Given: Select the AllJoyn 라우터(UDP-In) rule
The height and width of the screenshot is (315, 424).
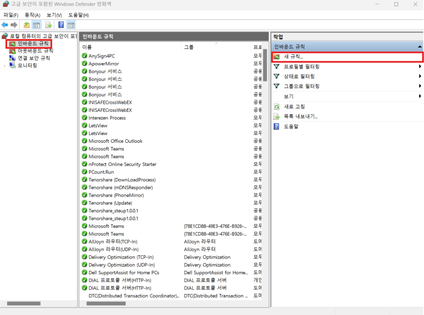Looking at the screenshot, I should coord(114,249).
